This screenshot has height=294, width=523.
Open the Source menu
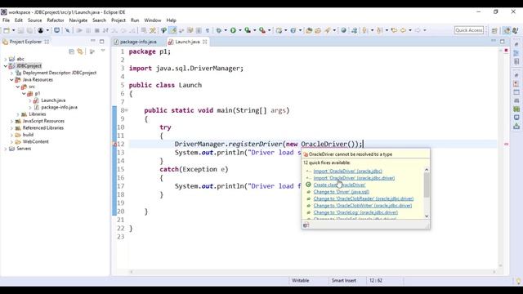[x=34, y=20]
